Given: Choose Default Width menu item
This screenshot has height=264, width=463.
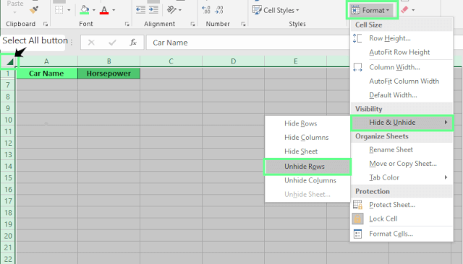Looking at the screenshot, I should (x=402, y=95).
